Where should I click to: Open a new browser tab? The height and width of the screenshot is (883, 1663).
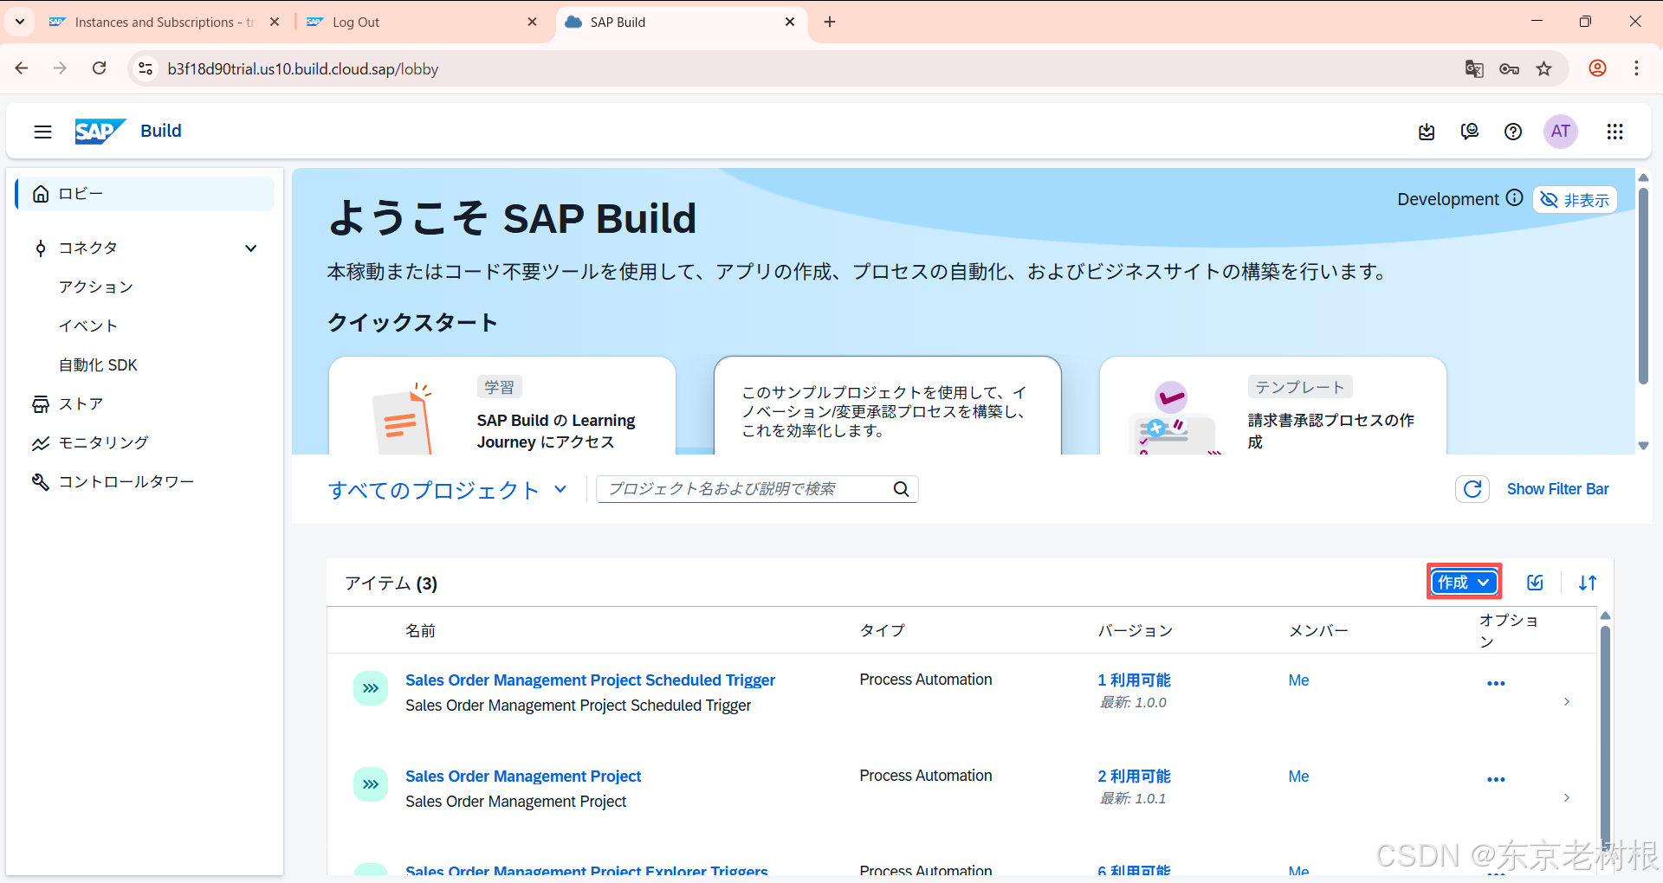830,22
